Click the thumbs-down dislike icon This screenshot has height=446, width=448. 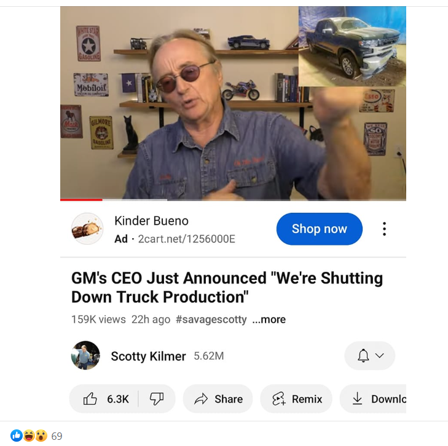point(157,399)
